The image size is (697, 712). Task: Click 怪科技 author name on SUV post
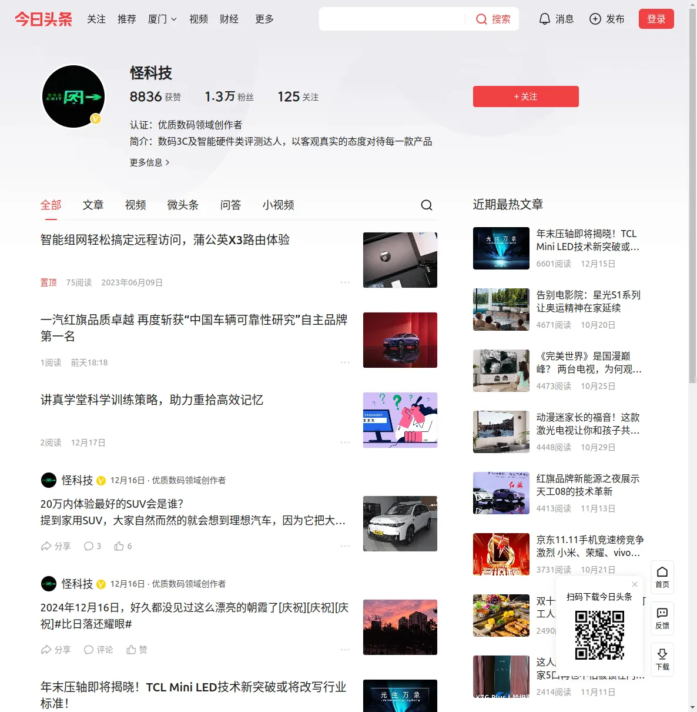78,480
